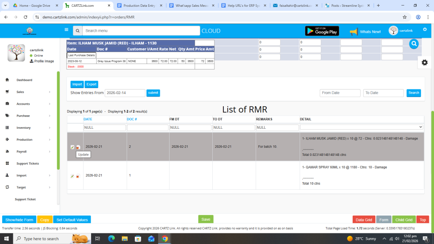Click the power logout icon
Viewport: 434px width, 244px height.
[425, 29]
